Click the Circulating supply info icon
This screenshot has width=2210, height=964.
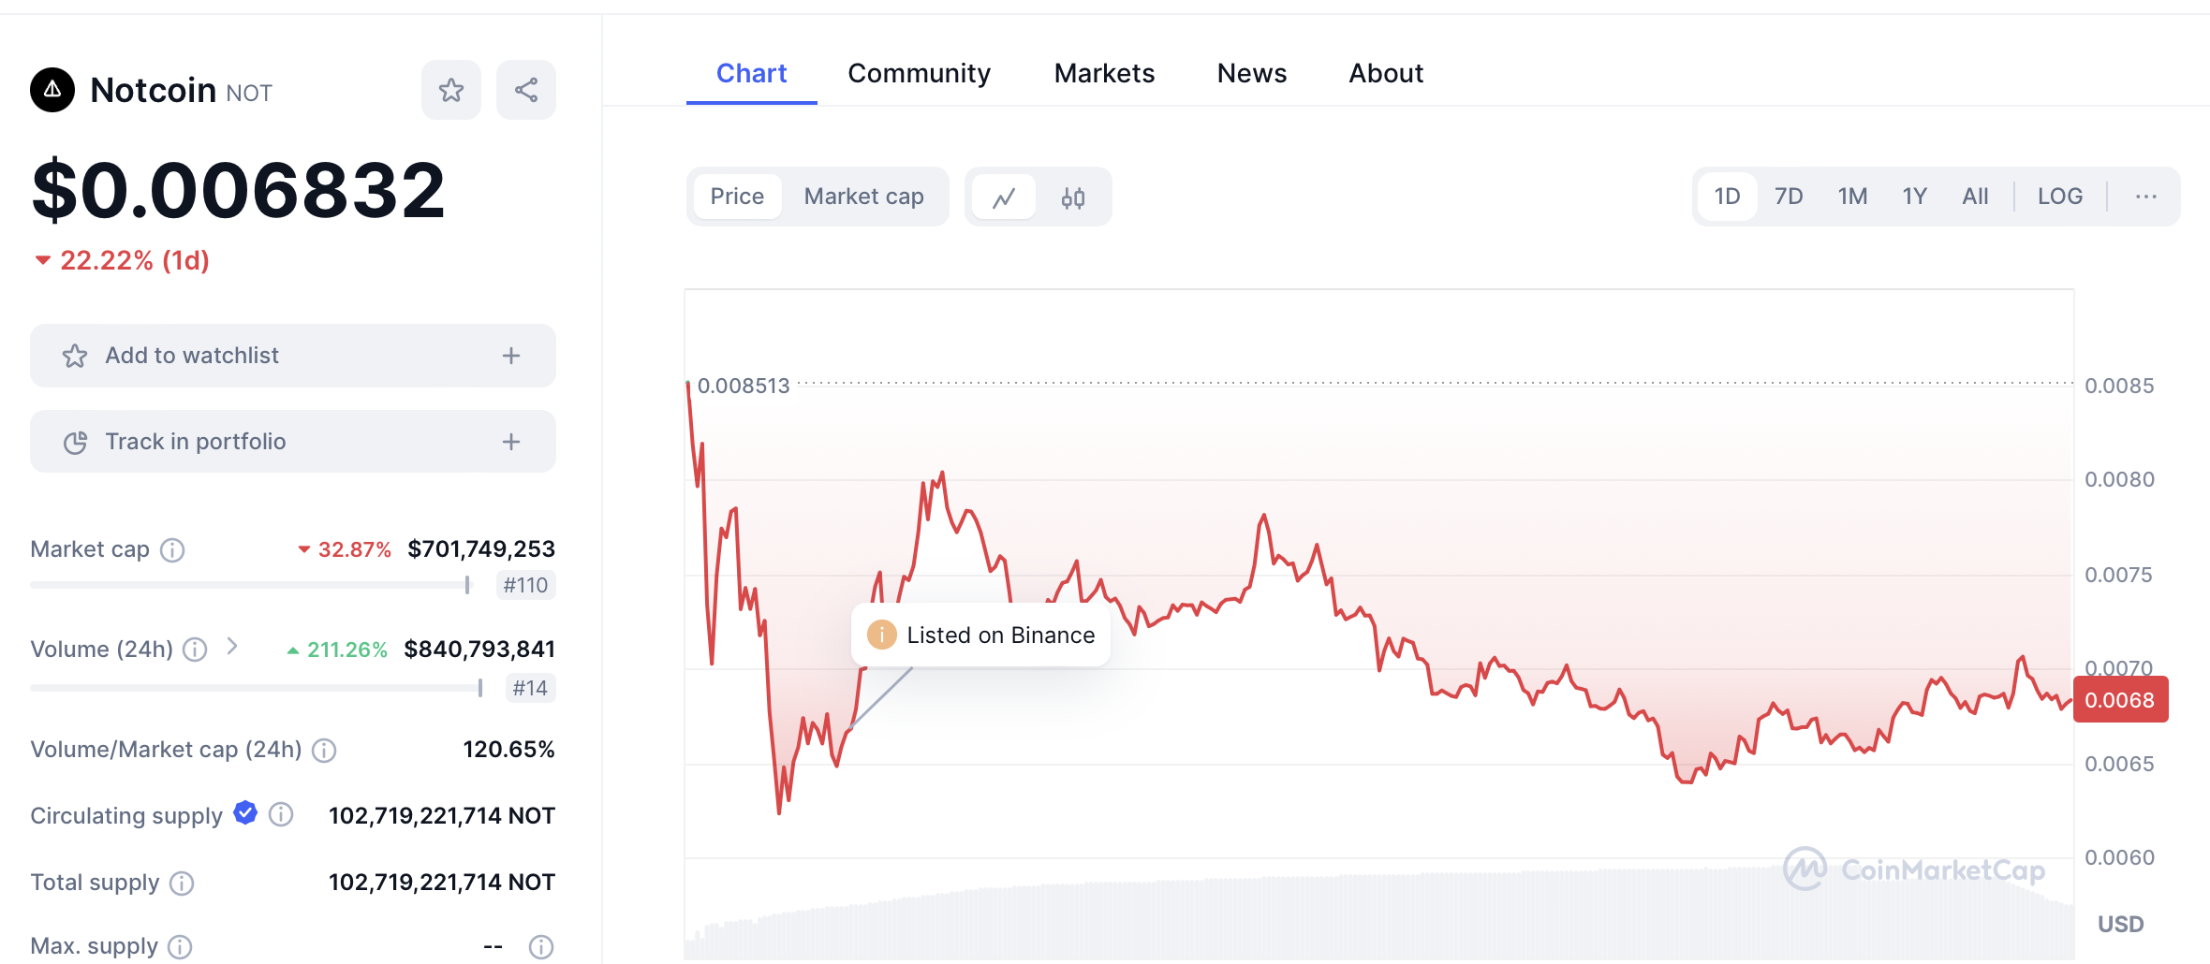[x=281, y=815]
